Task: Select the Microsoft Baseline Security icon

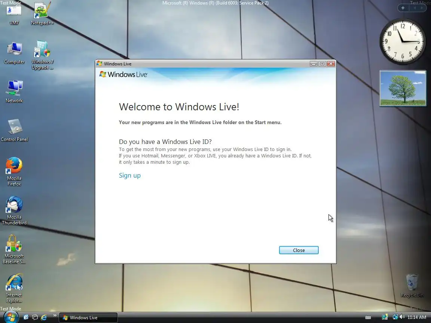Action: pyautogui.click(x=14, y=249)
